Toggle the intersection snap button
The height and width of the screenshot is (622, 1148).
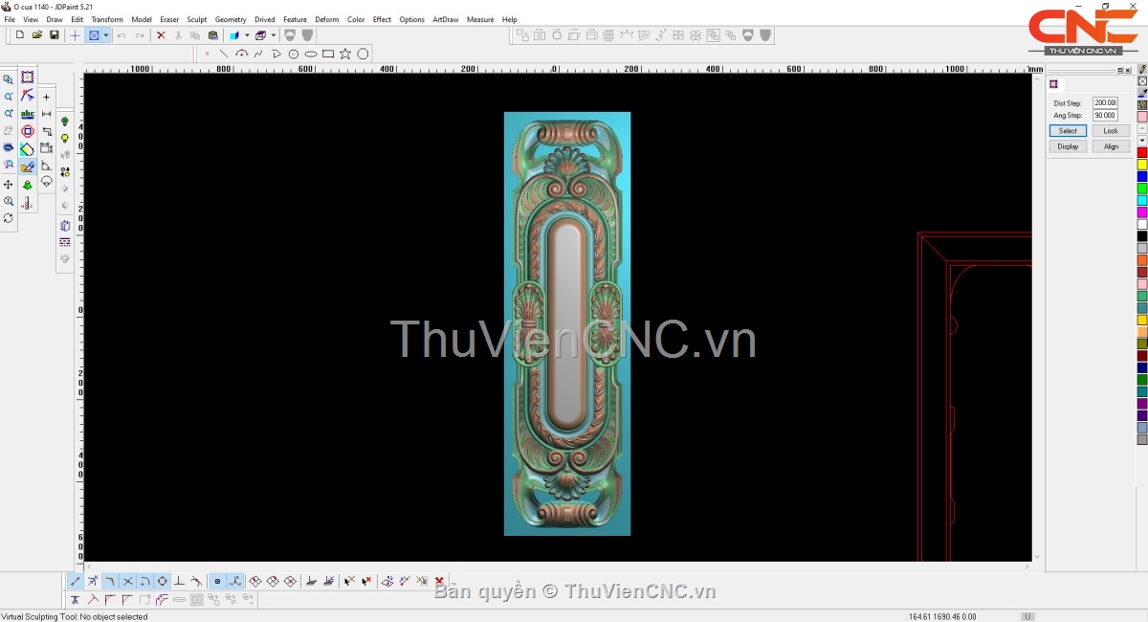pyautogui.click(x=127, y=581)
